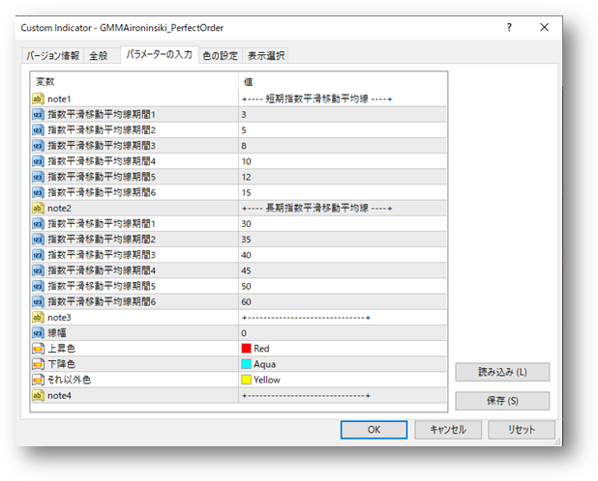Viewport: 598px width, 481px height.
Task: Select the value cell showing 60
Action: [x=343, y=301]
